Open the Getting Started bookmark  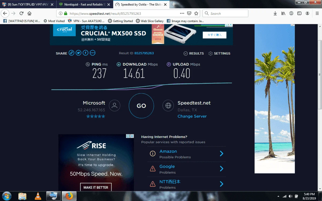click(120, 21)
